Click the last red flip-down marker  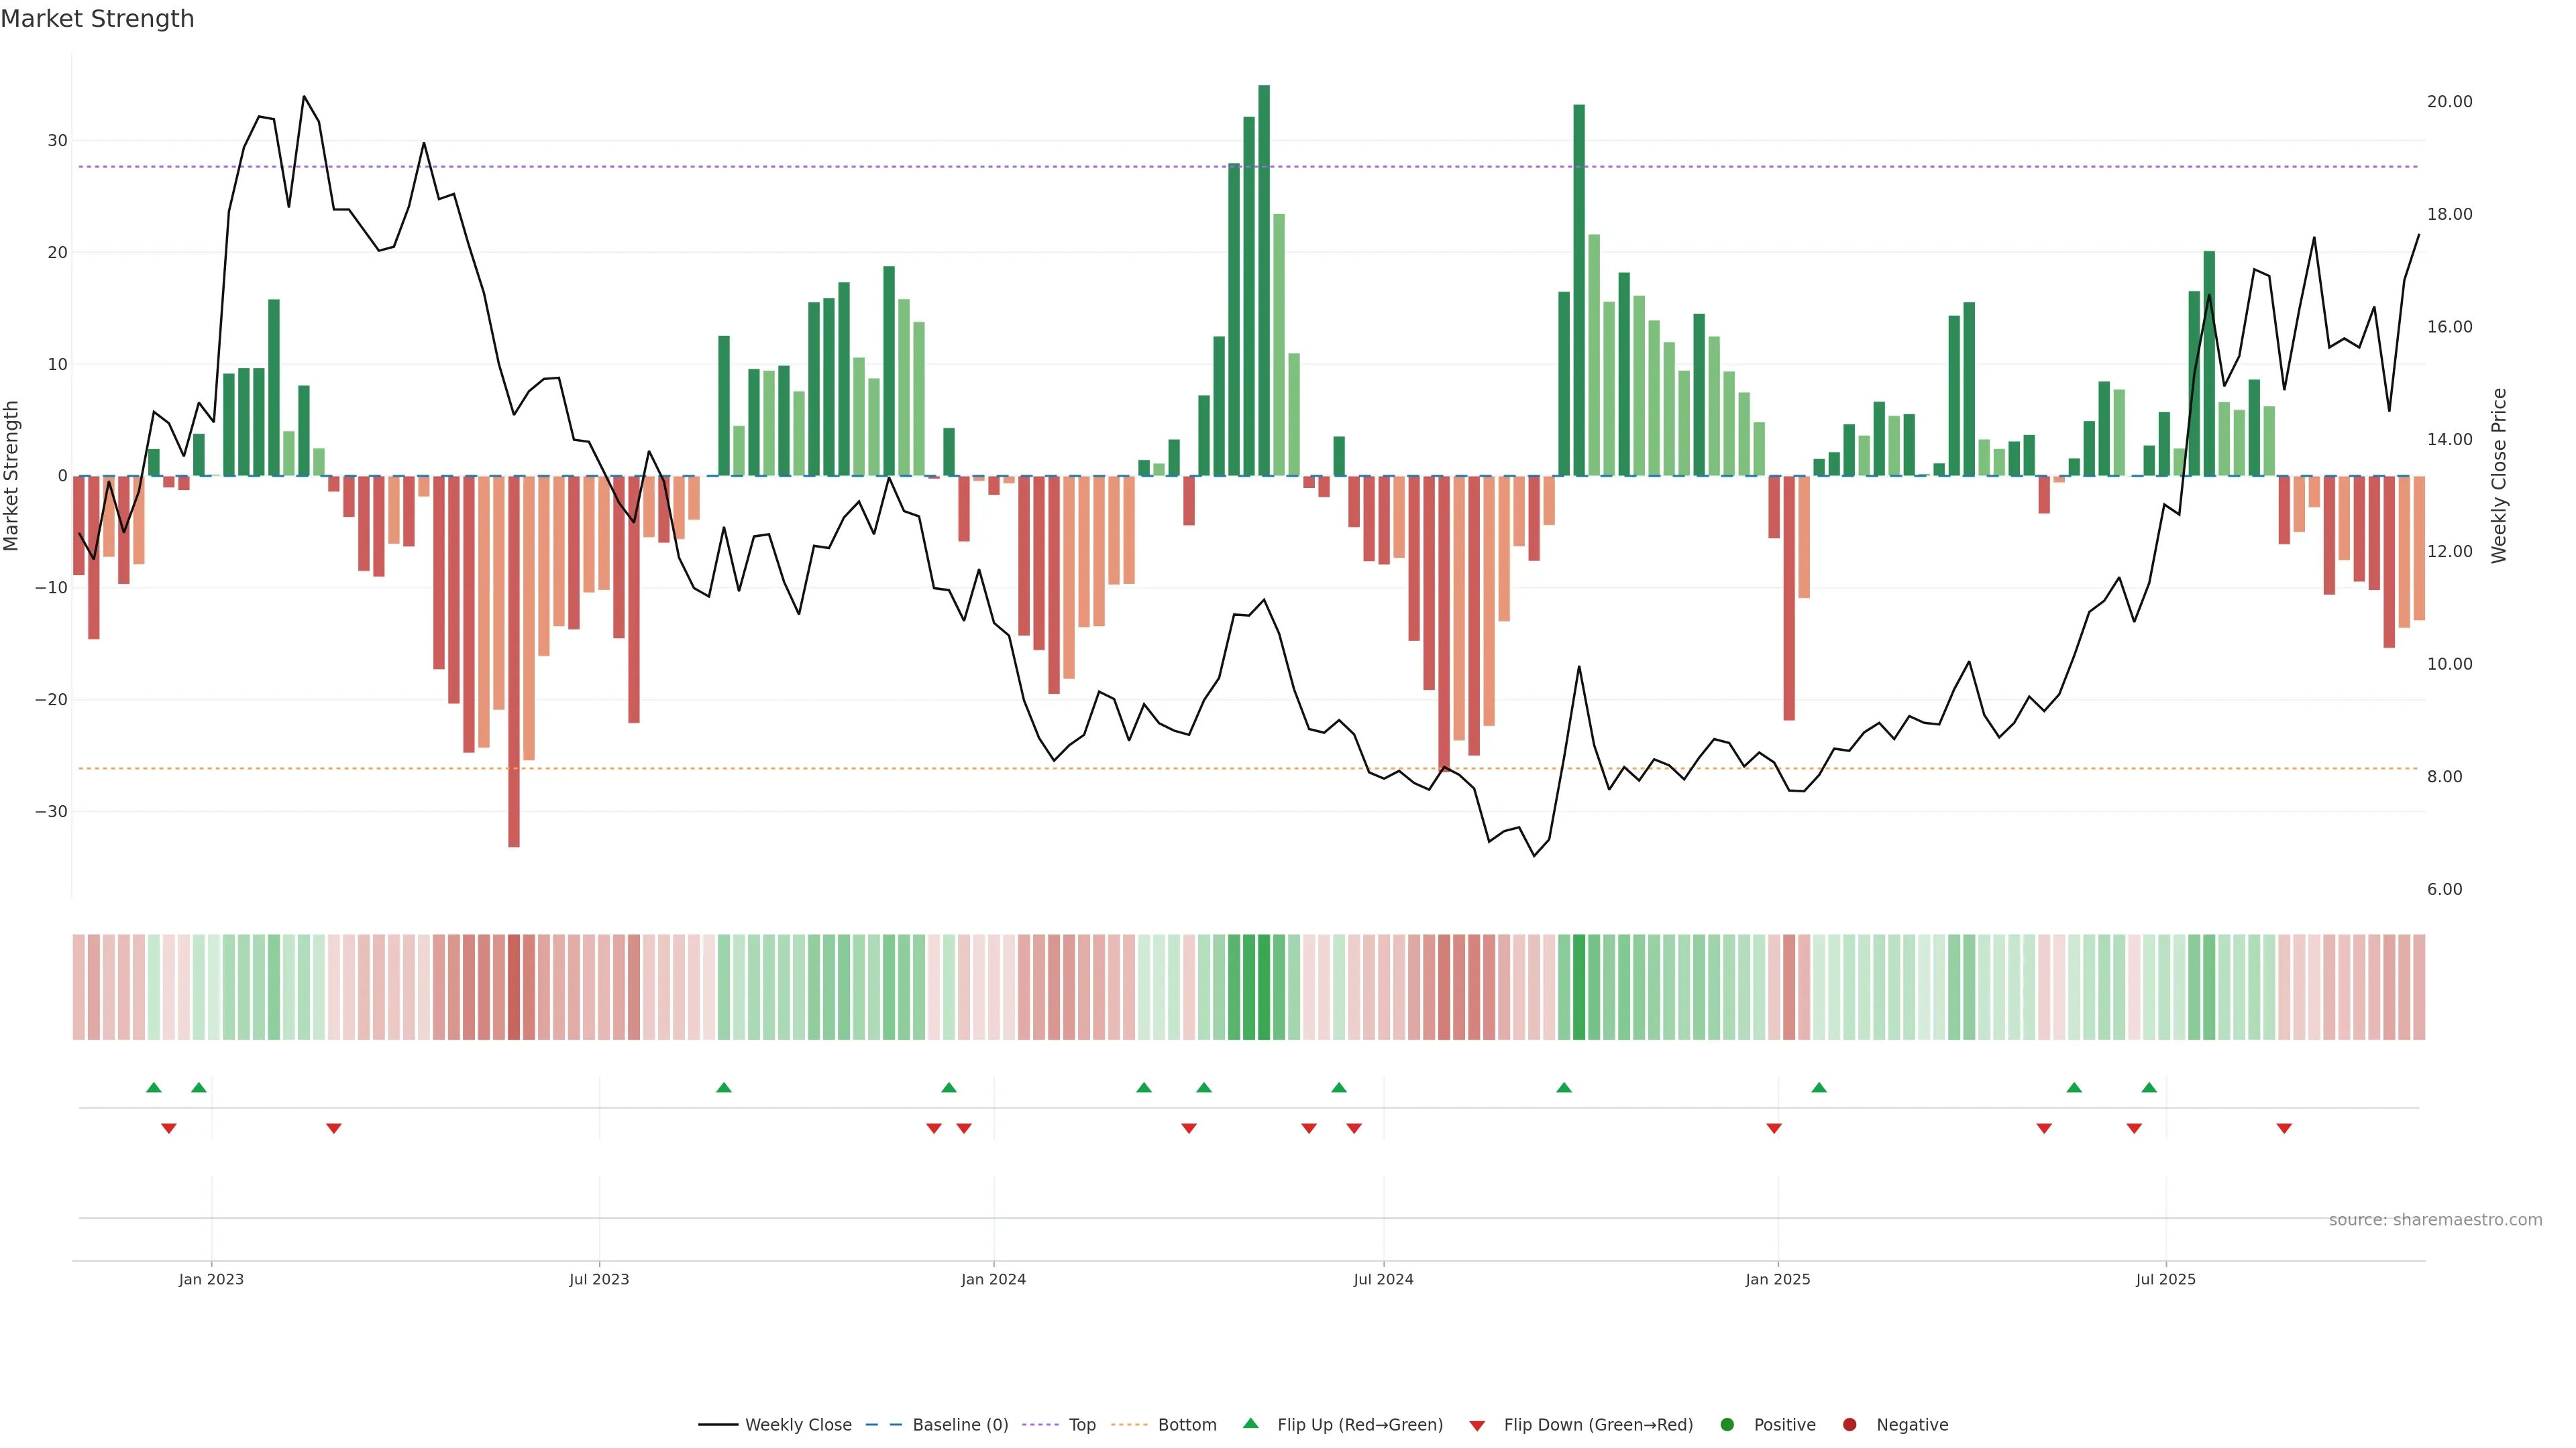[x=2284, y=1128]
